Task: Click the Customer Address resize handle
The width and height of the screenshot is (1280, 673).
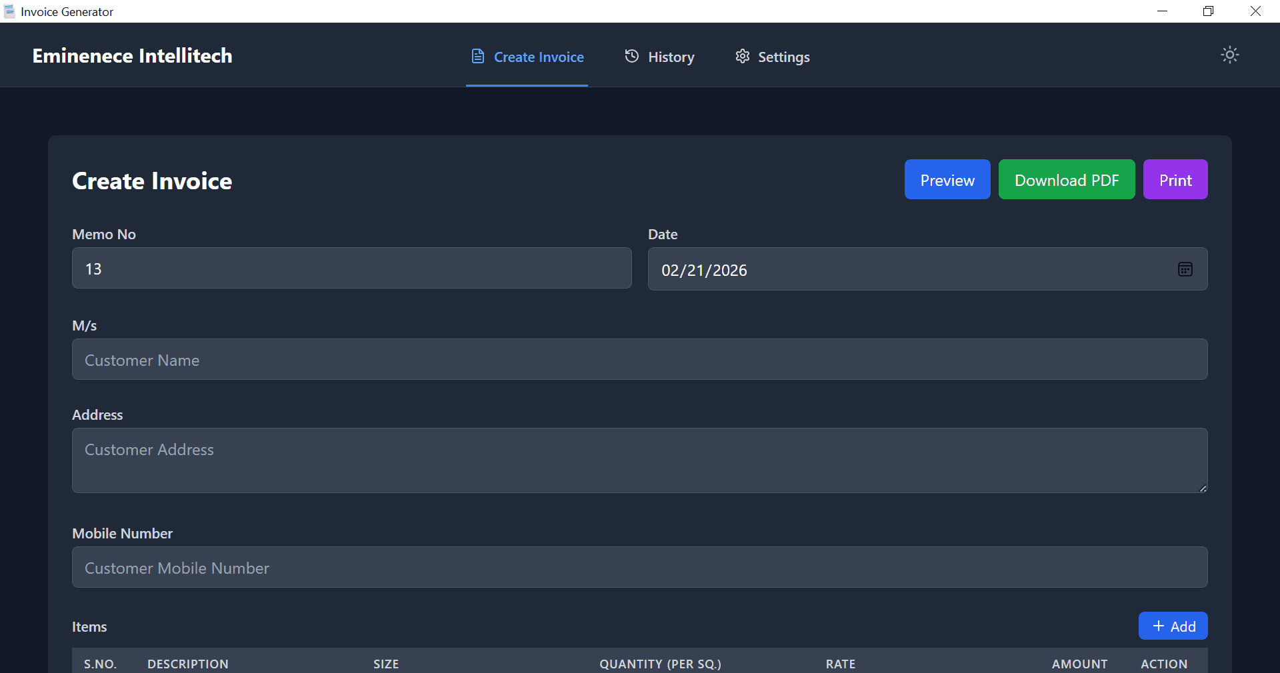Action: pyautogui.click(x=1201, y=487)
